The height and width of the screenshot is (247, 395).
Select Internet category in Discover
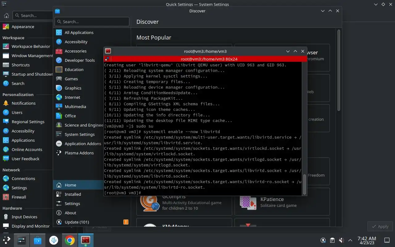[x=78, y=97]
